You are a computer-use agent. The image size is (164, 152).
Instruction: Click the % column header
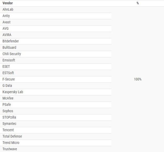tap(138, 3)
